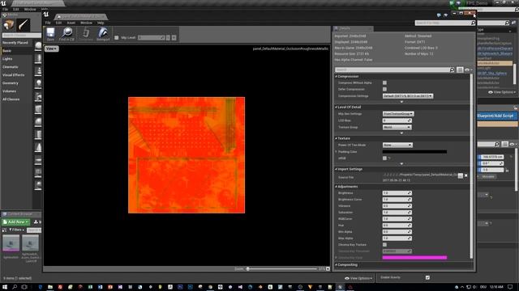Open the Help menu in texture editor
Image resolution: width=519 pixels, height=291 pixels.
pyautogui.click(x=101, y=23)
